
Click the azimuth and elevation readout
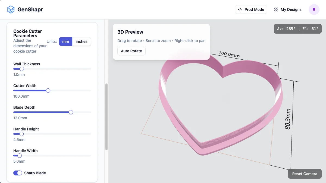(x=297, y=29)
